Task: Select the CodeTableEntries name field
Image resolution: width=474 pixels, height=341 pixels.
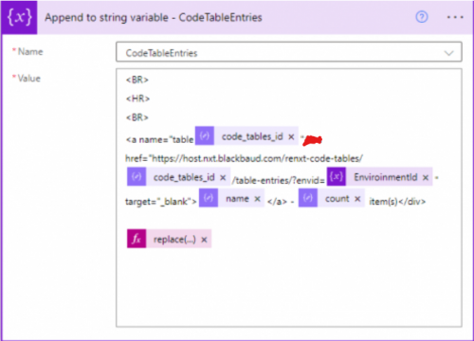Action: point(289,52)
